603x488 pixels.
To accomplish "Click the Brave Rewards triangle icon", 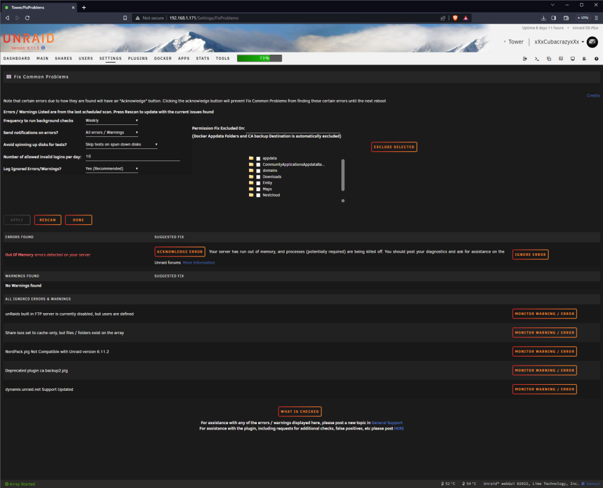I will [x=466, y=18].
